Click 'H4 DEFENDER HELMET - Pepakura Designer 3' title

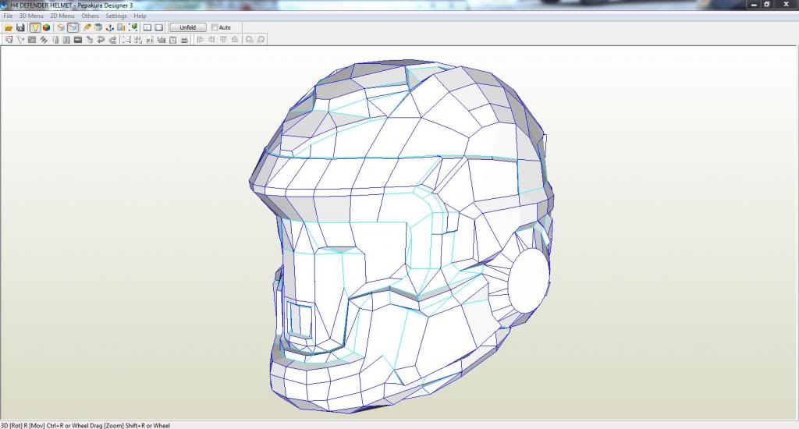coord(72,5)
